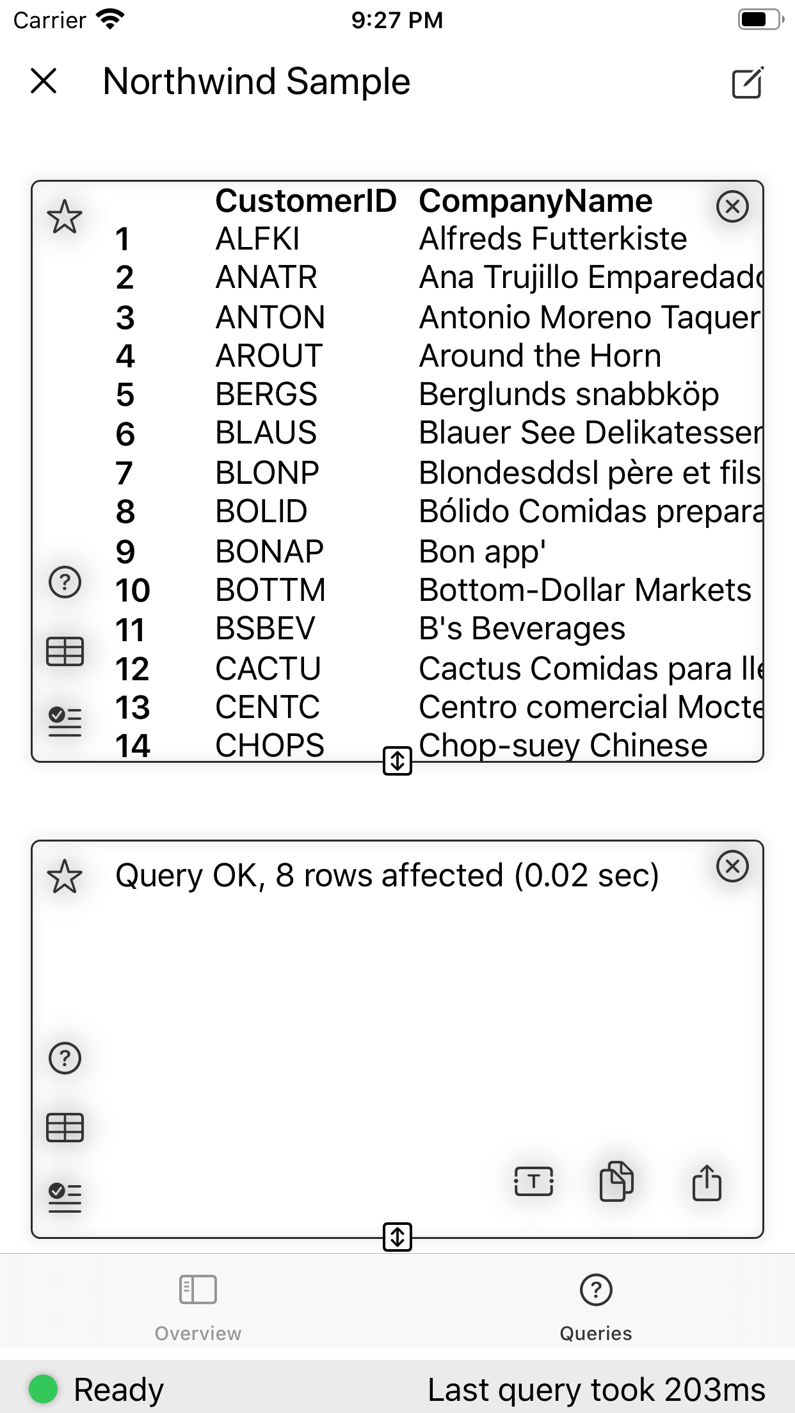The height and width of the screenshot is (1413, 795).
Task: Open text format options for the result
Action: [x=533, y=1182]
